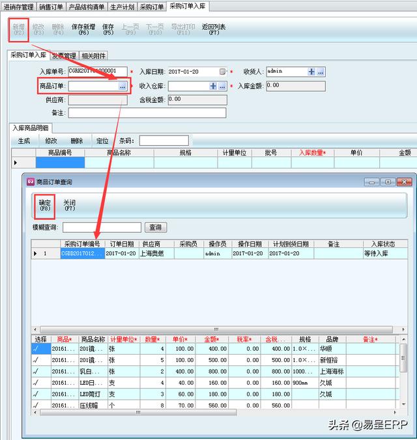This screenshot has height=440, width=417.
Task: Click the 条码 barcode input field
Action: pyautogui.click(x=163, y=141)
